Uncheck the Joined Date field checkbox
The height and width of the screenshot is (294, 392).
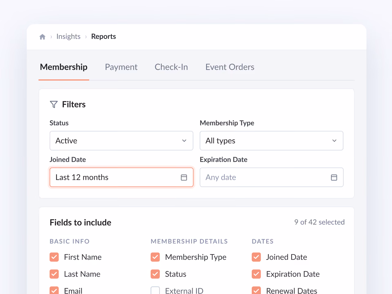(x=256, y=257)
